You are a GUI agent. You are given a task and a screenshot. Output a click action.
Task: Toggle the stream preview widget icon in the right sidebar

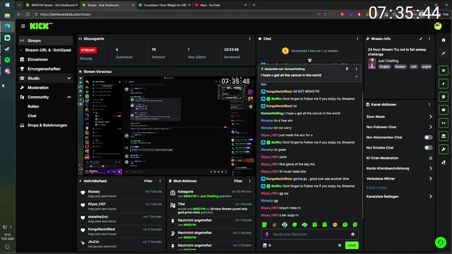tap(444, 71)
